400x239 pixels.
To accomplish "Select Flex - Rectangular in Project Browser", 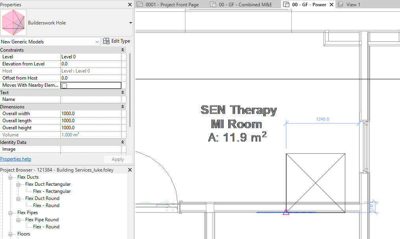I will coord(52,191).
